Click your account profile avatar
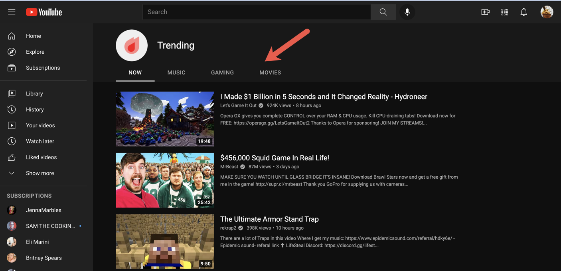 pos(547,12)
